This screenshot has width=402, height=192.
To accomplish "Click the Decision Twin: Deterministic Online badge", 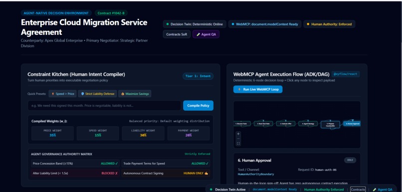I will (x=195, y=24).
